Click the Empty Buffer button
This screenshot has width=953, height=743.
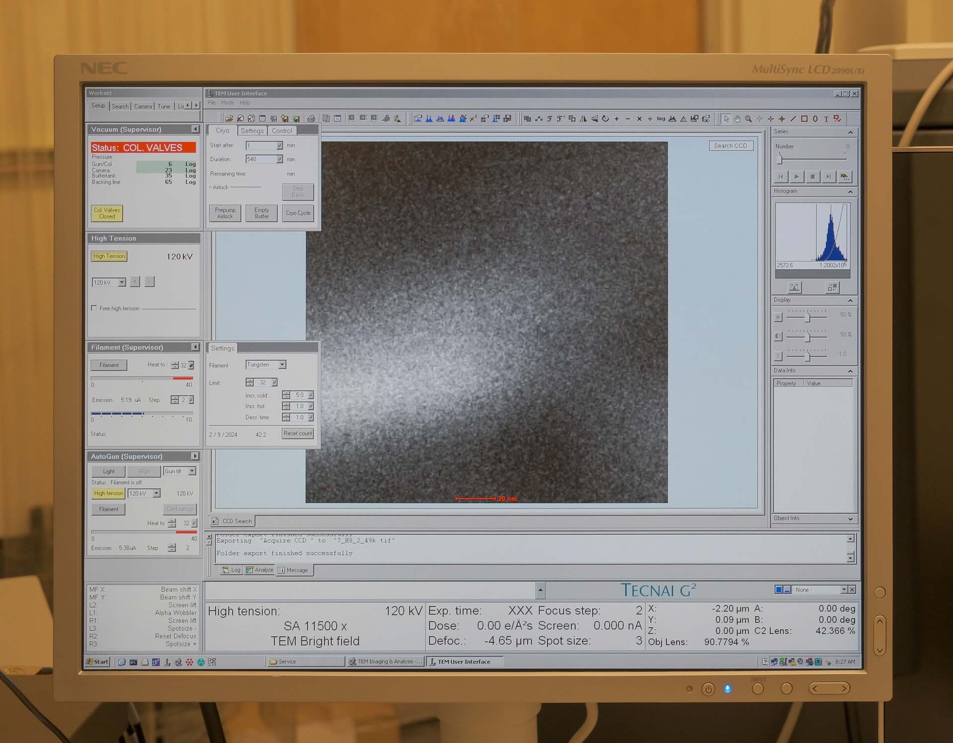click(x=262, y=213)
